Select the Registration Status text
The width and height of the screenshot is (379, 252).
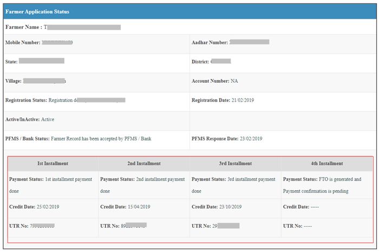(x=87, y=100)
